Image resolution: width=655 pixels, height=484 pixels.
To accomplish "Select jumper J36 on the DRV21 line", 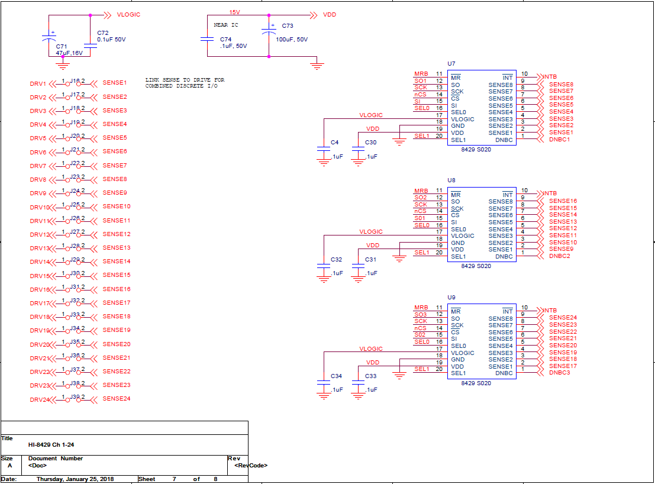I will pos(73,357).
